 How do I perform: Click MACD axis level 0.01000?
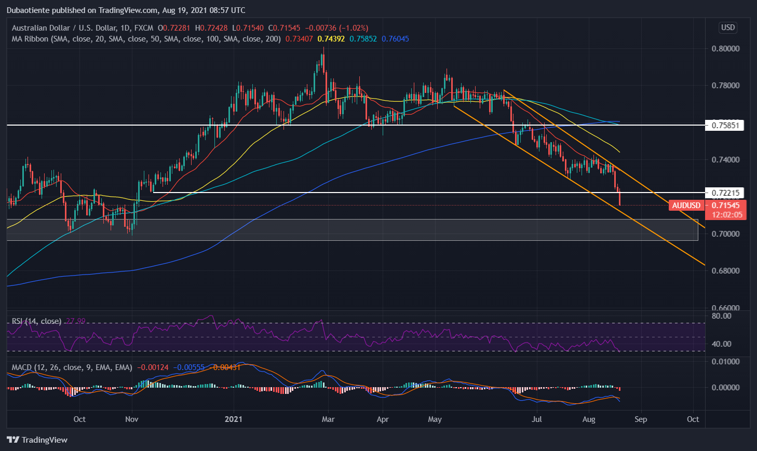tap(725, 362)
